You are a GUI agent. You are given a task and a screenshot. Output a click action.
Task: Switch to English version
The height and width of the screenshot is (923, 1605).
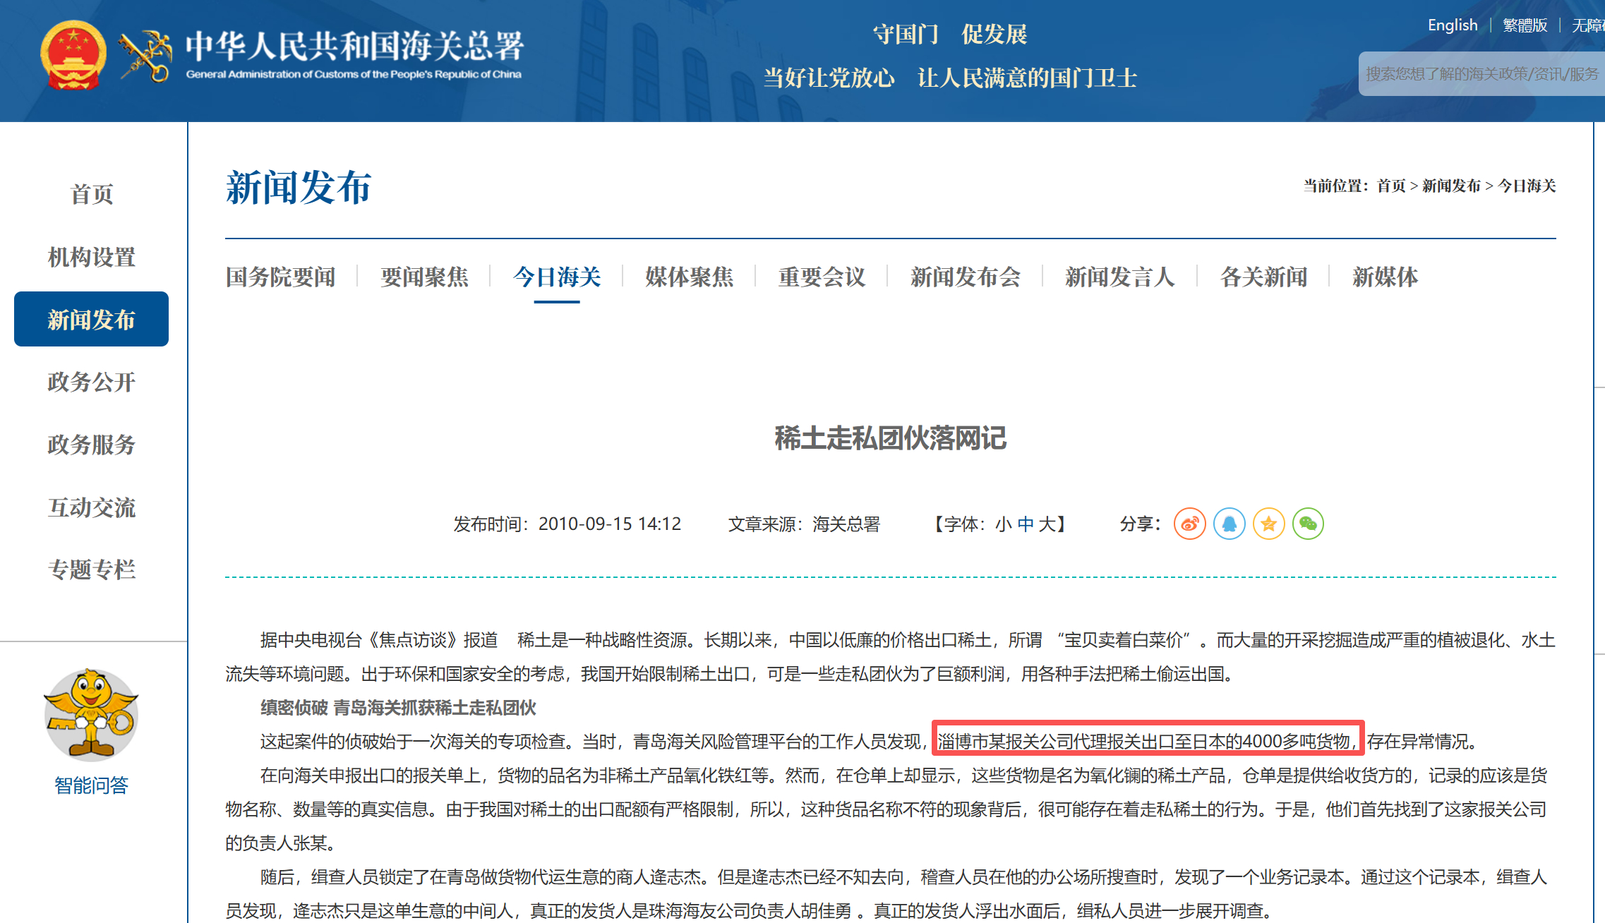[x=1453, y=25]
